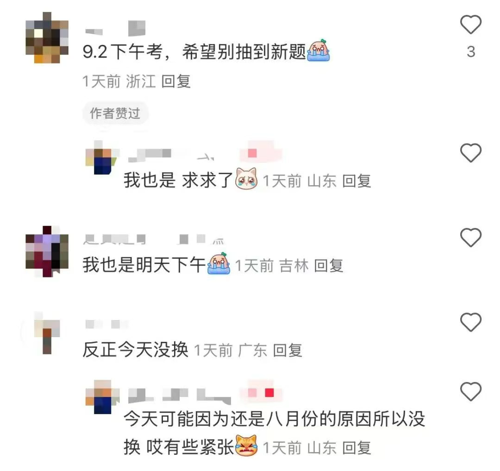Reply to the 哎有些紧张 comment
Image resolution: width=500 pixels, height=471 pixels.
click(356, 448)
